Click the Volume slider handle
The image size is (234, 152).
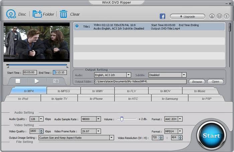click(122, 119)
